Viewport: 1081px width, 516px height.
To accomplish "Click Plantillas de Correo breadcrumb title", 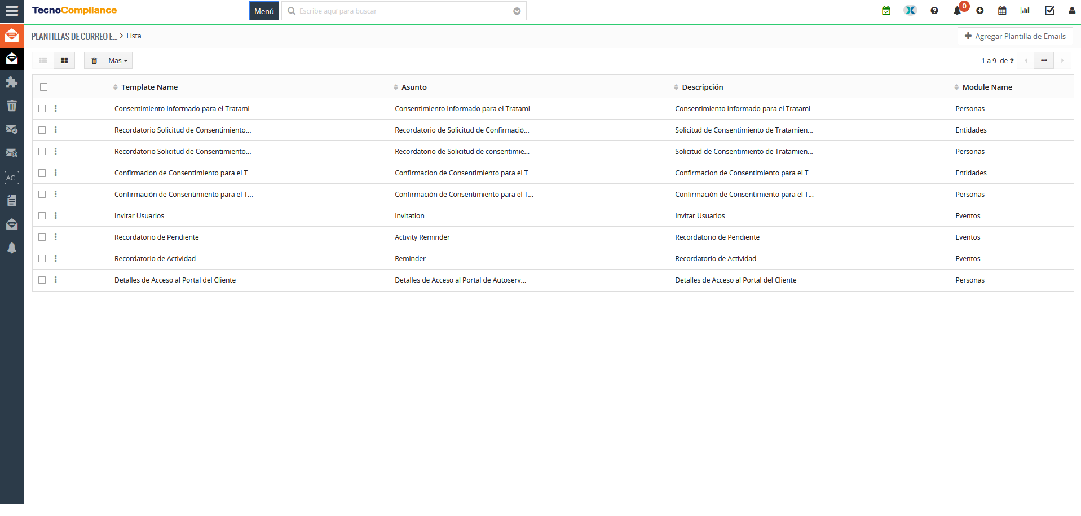I will click(x=74, y=36).
